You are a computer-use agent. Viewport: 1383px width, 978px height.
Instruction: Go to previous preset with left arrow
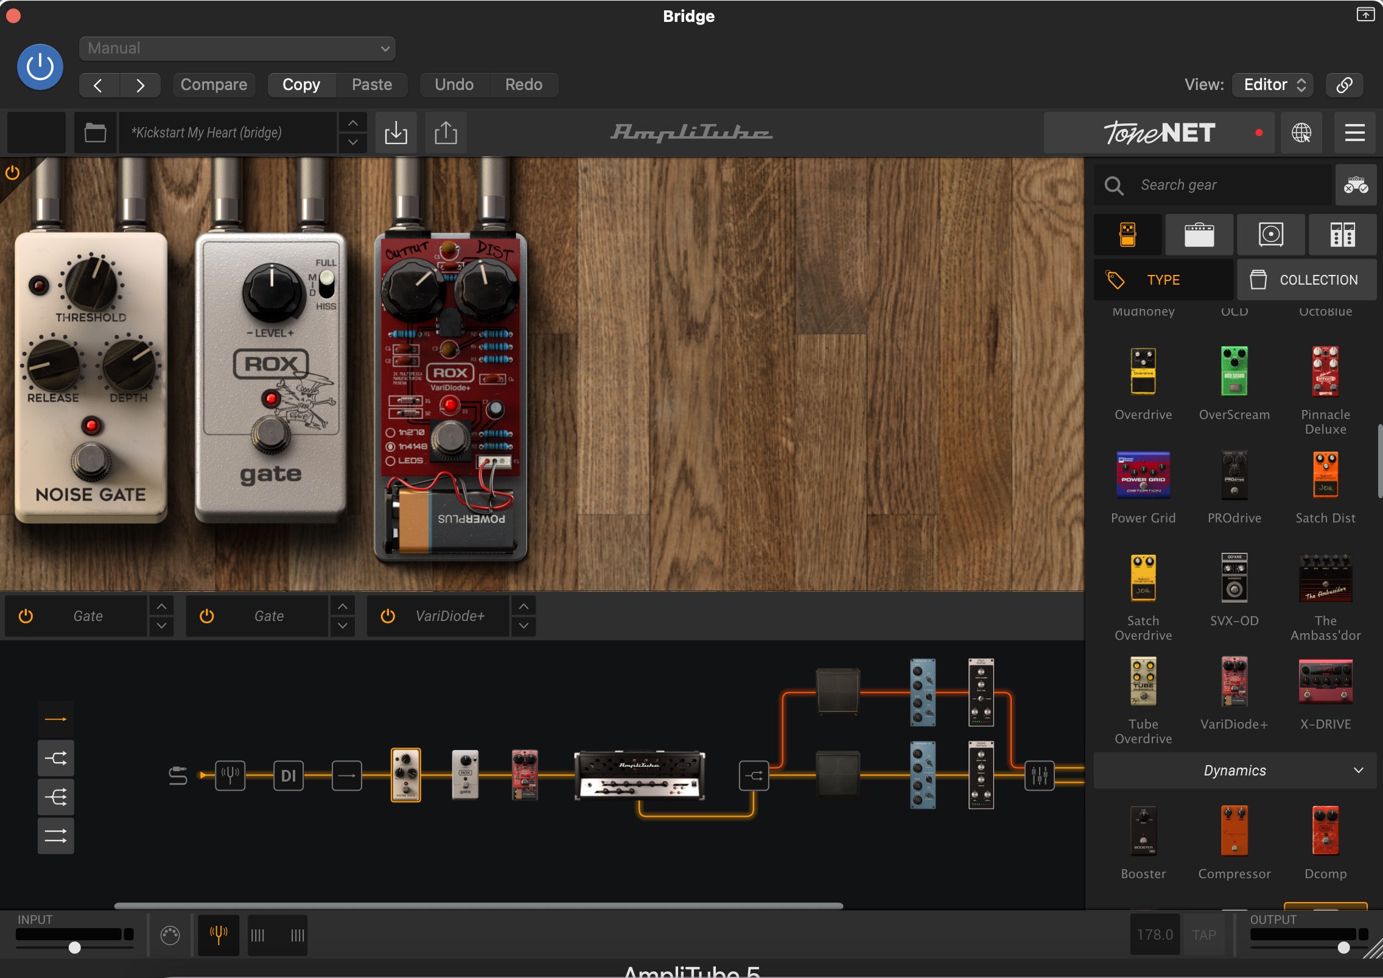coord(99,85)
